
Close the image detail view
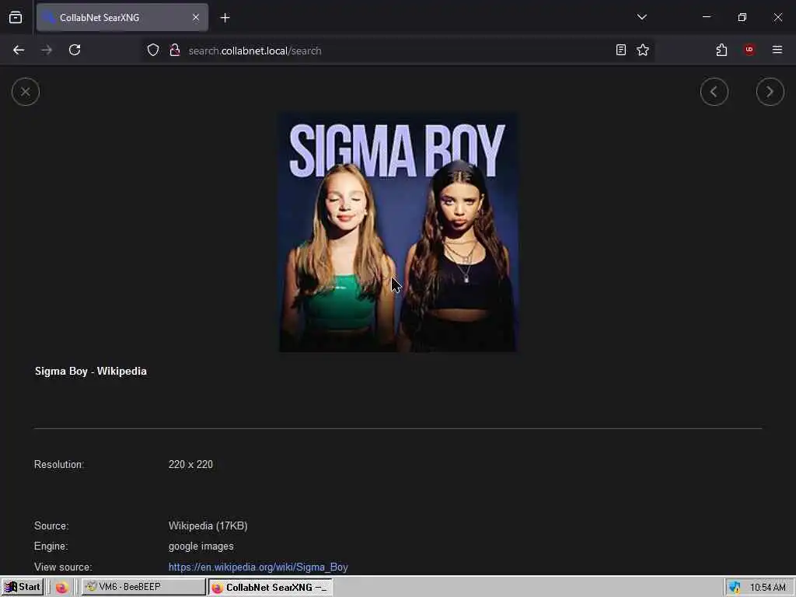coord(26,92)
